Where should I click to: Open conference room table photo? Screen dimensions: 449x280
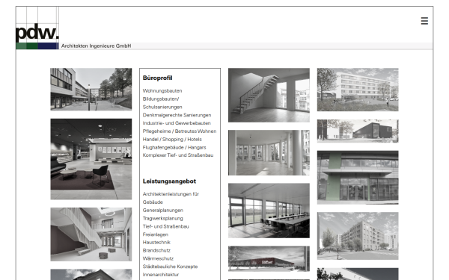click(269, 211)
